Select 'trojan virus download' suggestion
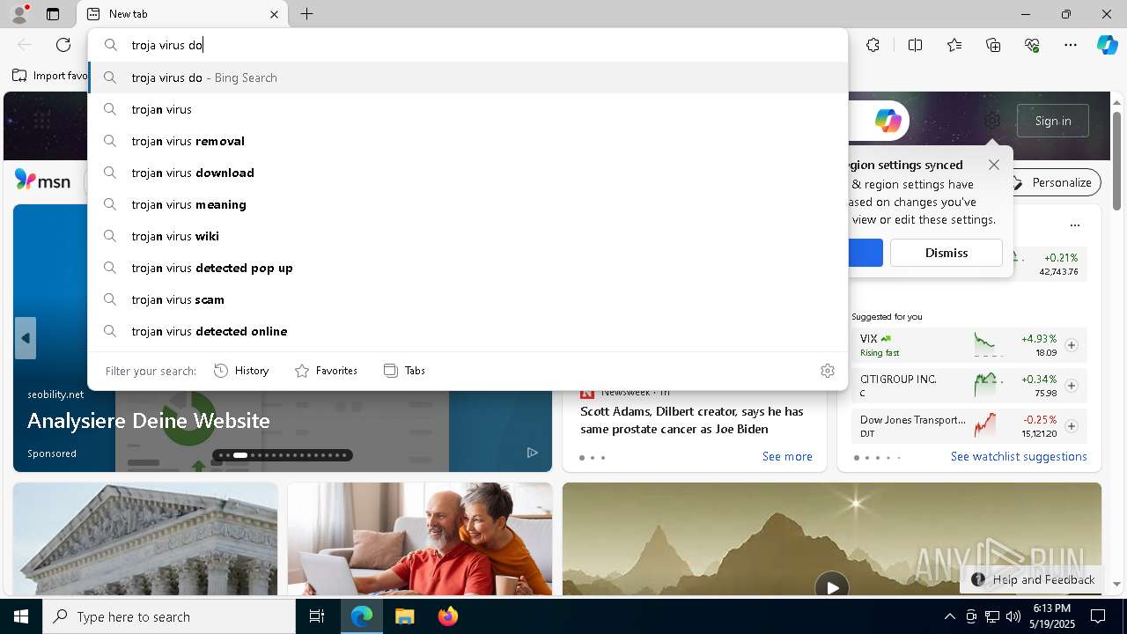1127x634 pixels. (468, 173)
